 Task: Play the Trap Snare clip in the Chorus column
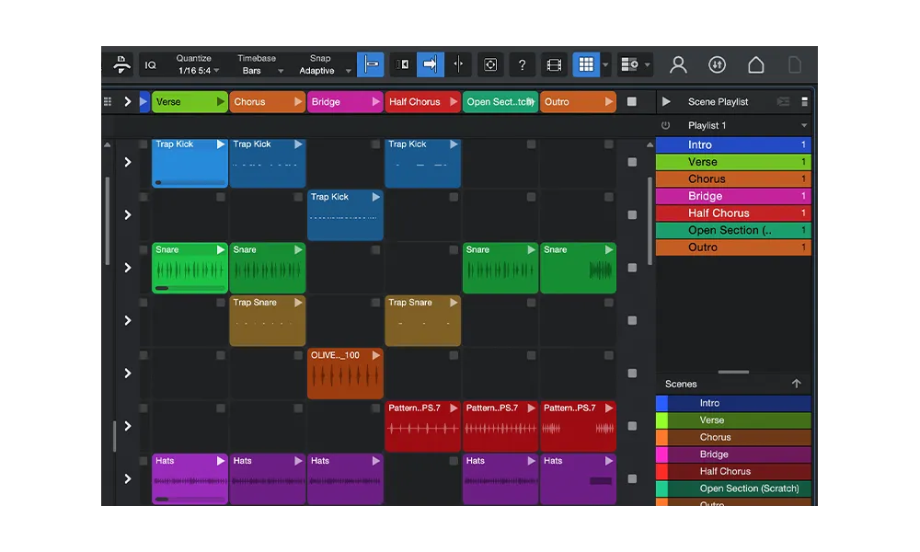[x=298, y=303]
